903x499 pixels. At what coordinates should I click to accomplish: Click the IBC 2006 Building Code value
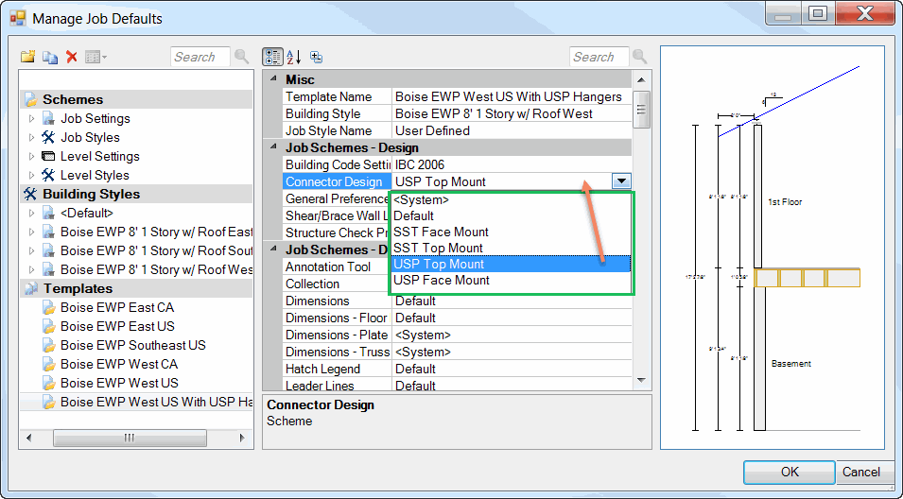512,164
